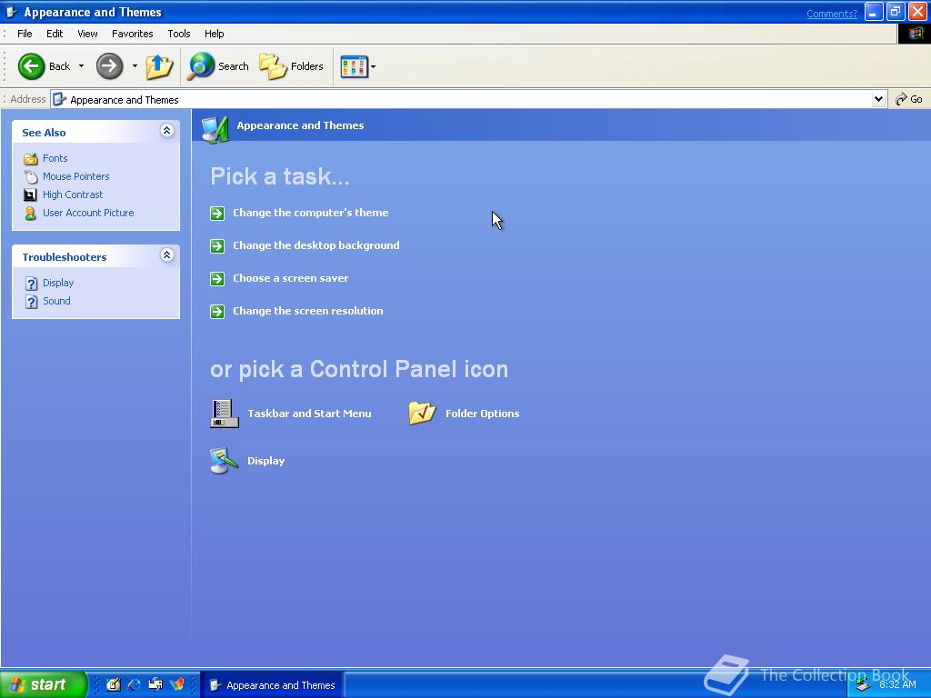Open the Views toolbar icon
This screenshot has height=698, width=931.
355,66
